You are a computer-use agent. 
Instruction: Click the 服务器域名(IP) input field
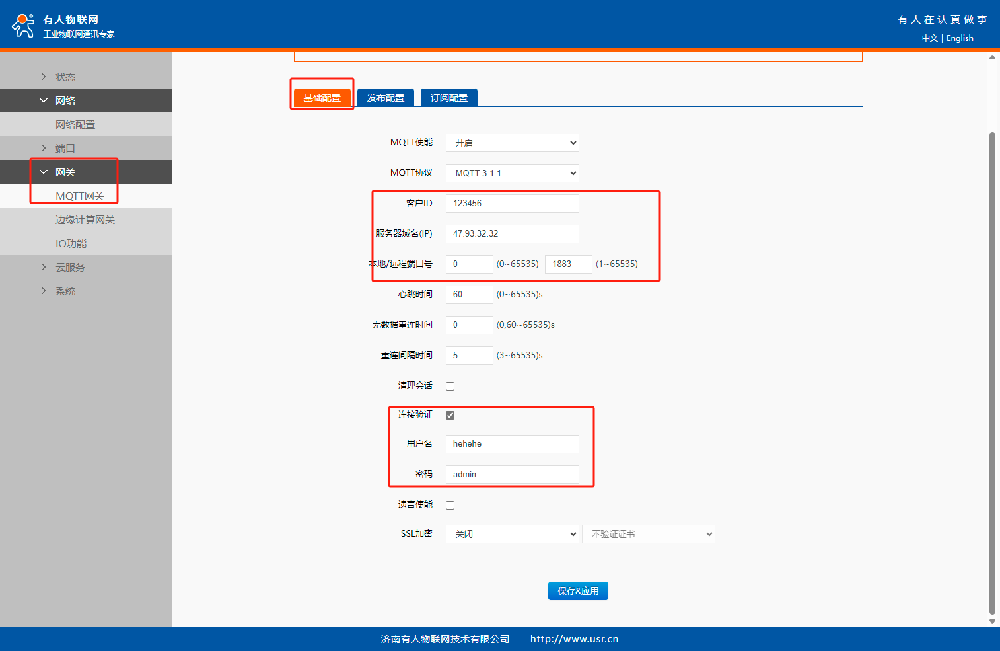pos(512,234)
